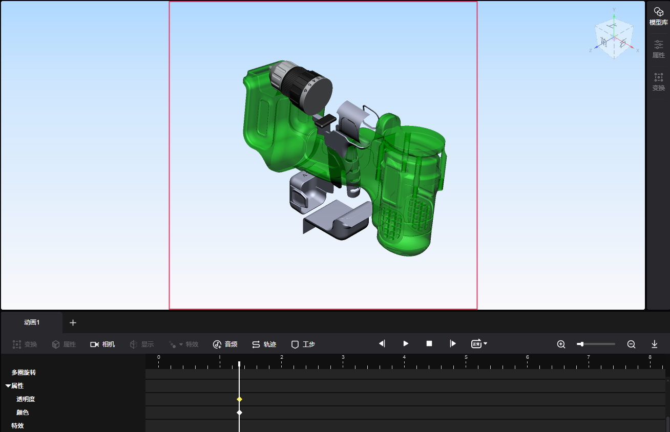This screenshot has height=432, width=670.
Task: Add a new animation tab
Action: (x=73, y=322)
